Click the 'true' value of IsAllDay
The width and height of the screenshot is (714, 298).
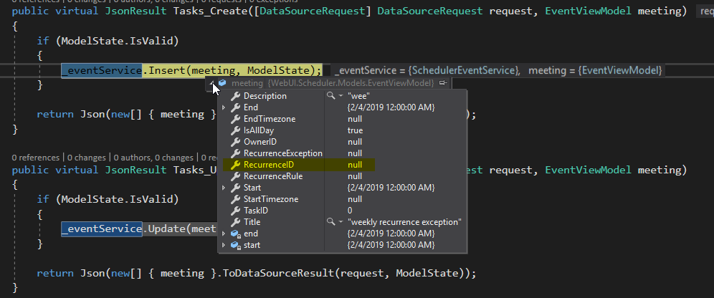355,130
